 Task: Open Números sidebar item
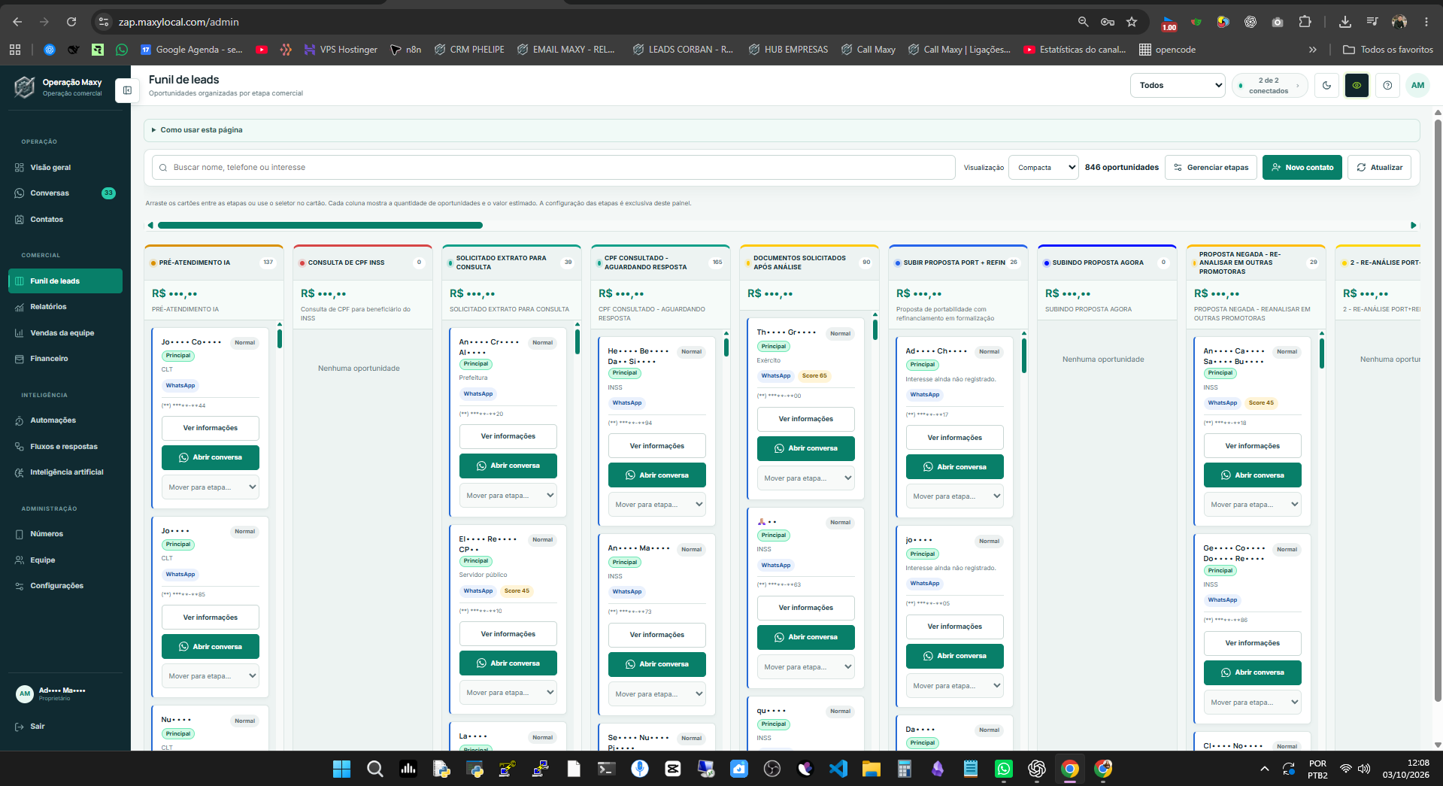[65, 534]
